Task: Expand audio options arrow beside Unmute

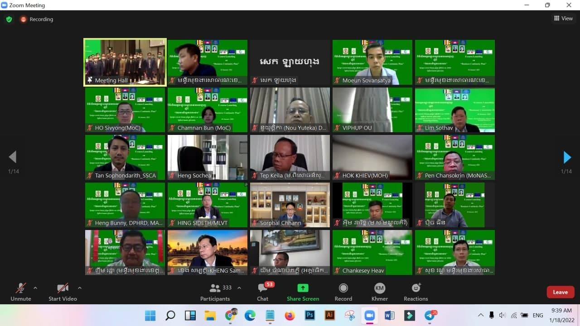Action: coord(35,288)
